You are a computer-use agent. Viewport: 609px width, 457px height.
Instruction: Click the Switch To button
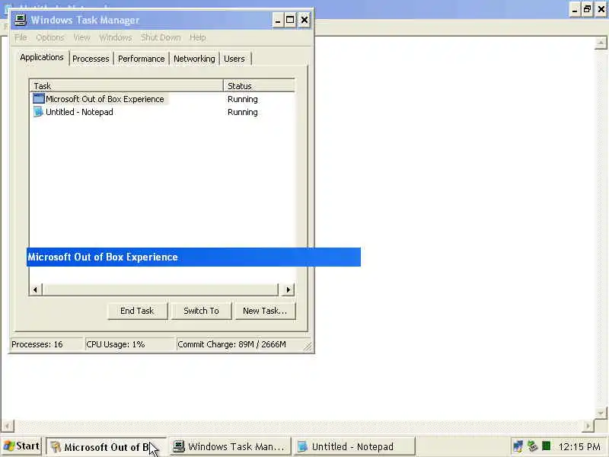201,311
